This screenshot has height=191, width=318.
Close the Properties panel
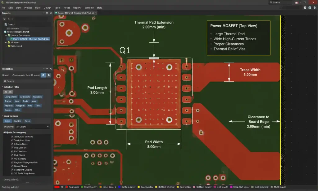[x=51, y=69]
